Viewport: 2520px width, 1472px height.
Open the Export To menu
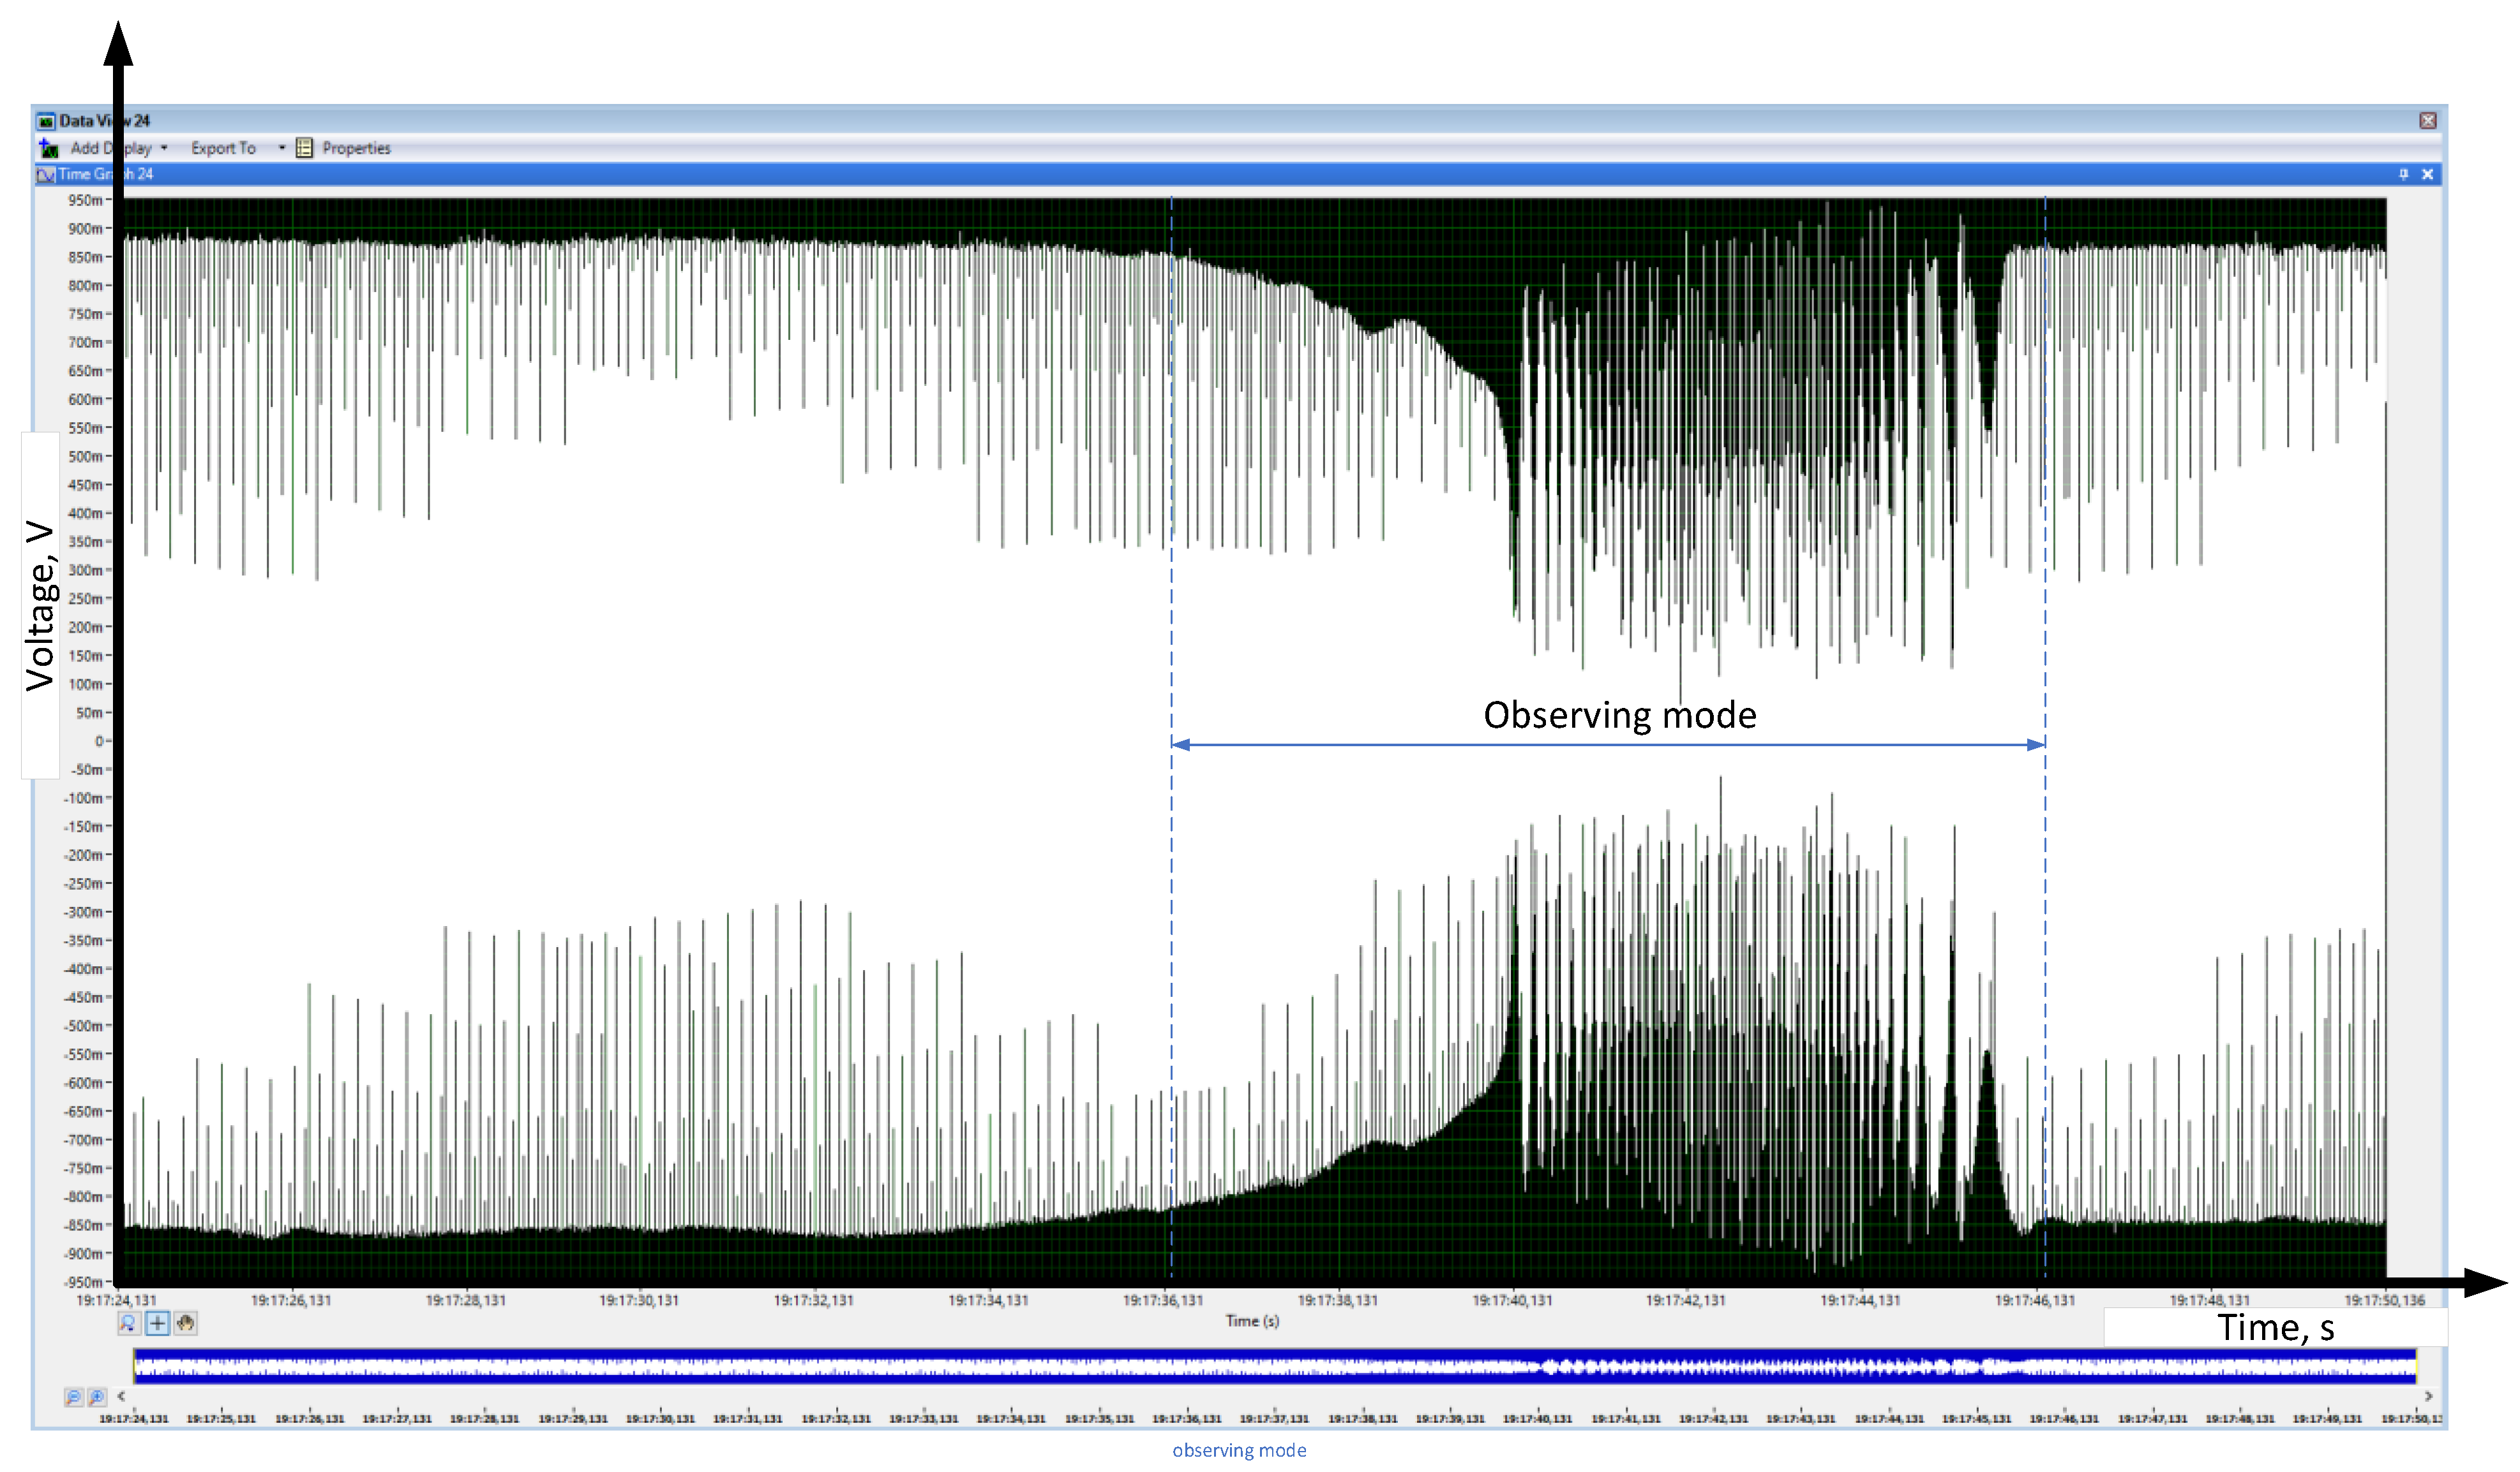(x=223, y=148)
